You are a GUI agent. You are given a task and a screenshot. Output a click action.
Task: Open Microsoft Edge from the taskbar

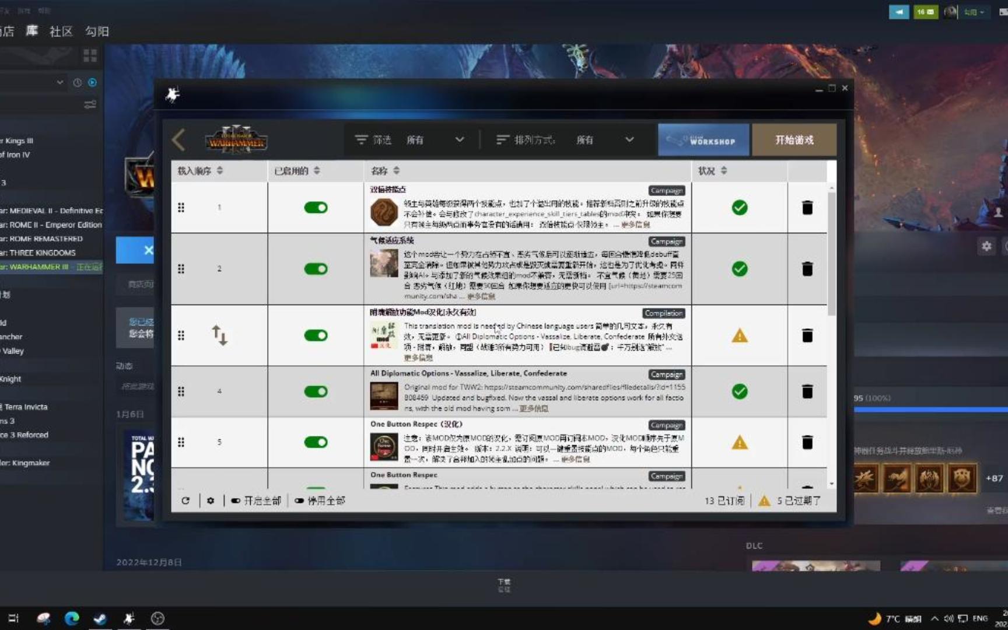click(72, 618)
